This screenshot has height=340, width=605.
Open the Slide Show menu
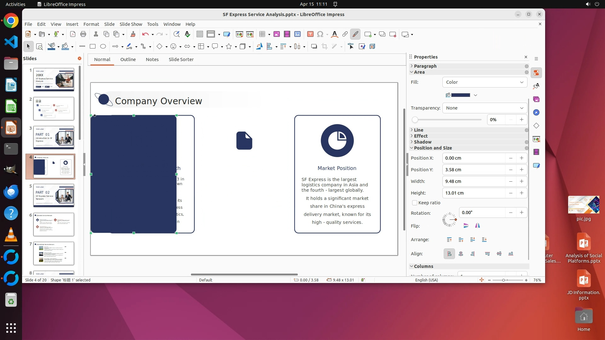tap(131, 24)
